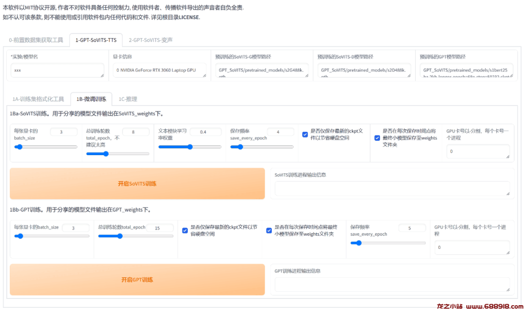Click resize grip of 显卡信息 textbox
The image size is (530, 315).
(x=204, y=76)
